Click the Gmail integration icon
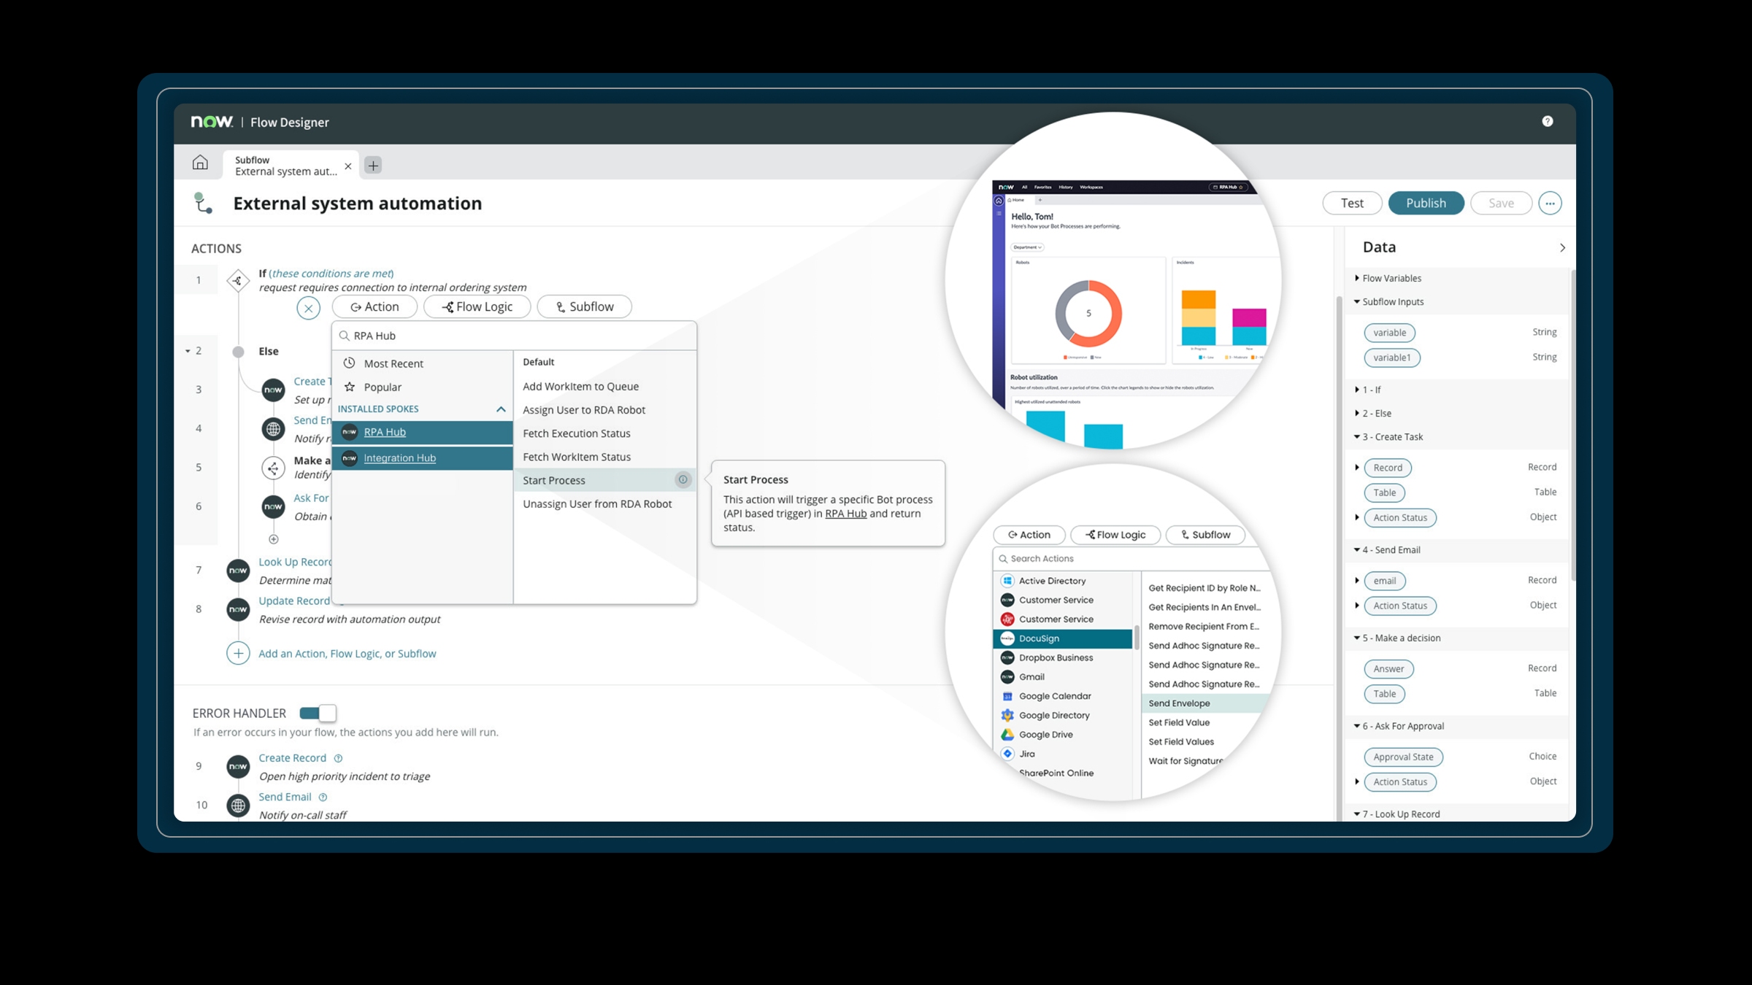Screen dimensions: 1752x985 point(1008,676)
